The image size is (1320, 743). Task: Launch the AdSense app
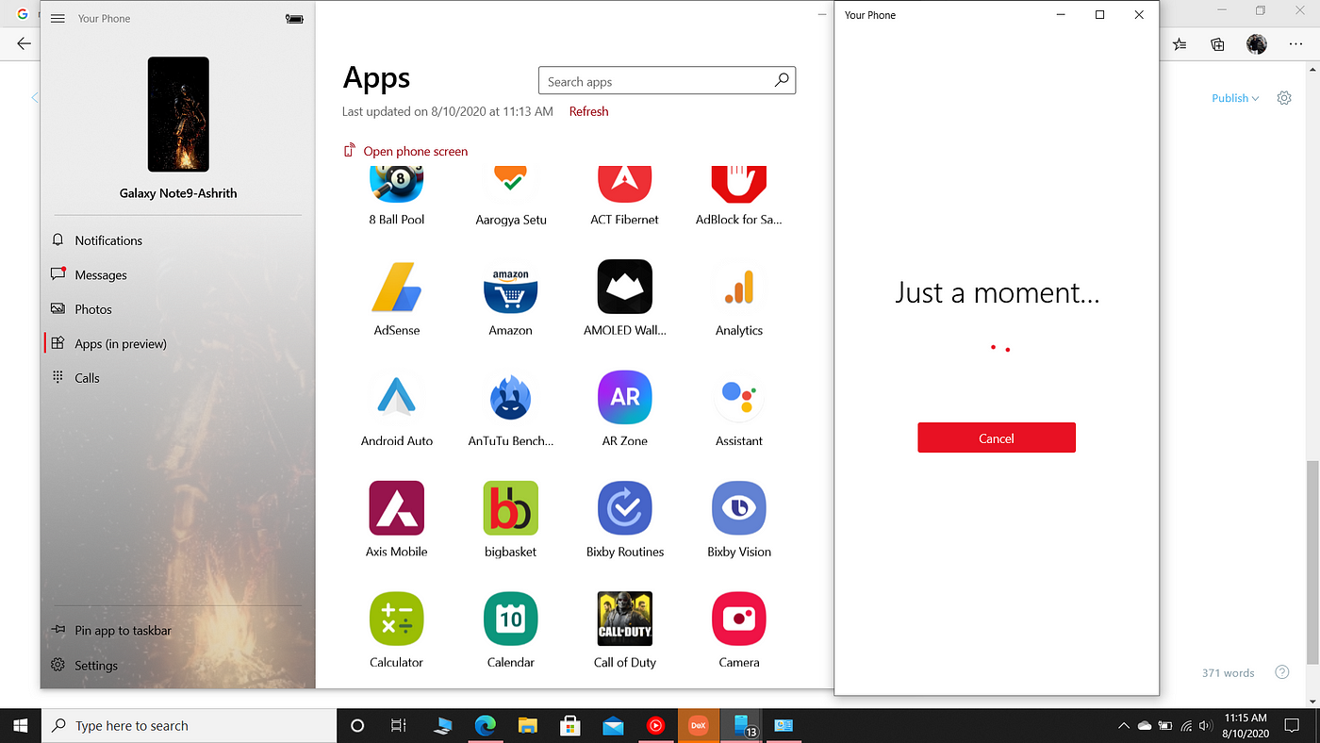click(396, 287)
